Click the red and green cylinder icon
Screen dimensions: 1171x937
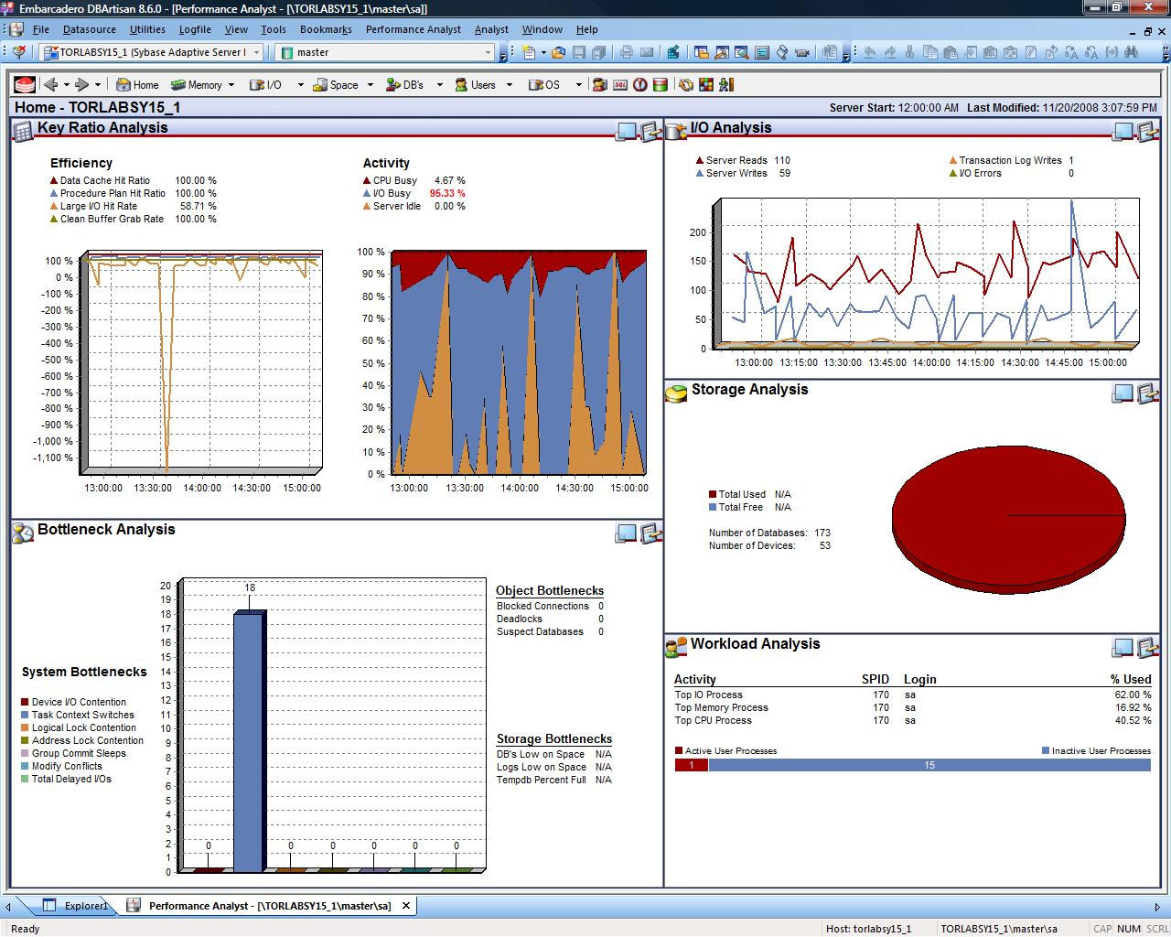661,85
